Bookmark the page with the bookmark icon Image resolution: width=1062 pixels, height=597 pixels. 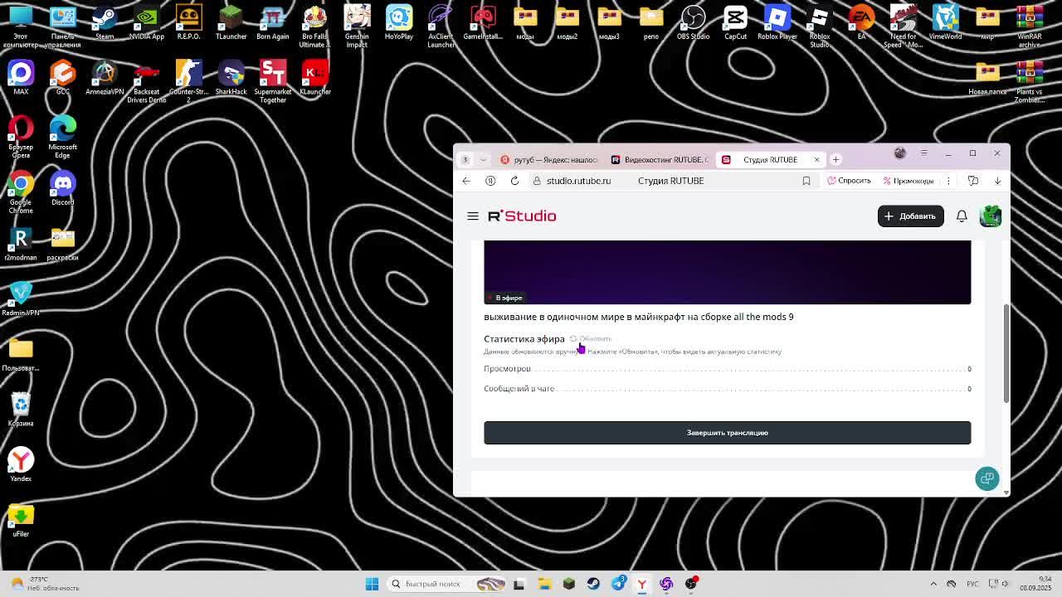click(x=806, y=181)
